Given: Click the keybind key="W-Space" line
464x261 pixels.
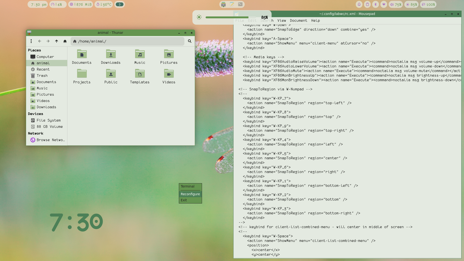Looking at the screenshot, I should [x=268, y=236].
